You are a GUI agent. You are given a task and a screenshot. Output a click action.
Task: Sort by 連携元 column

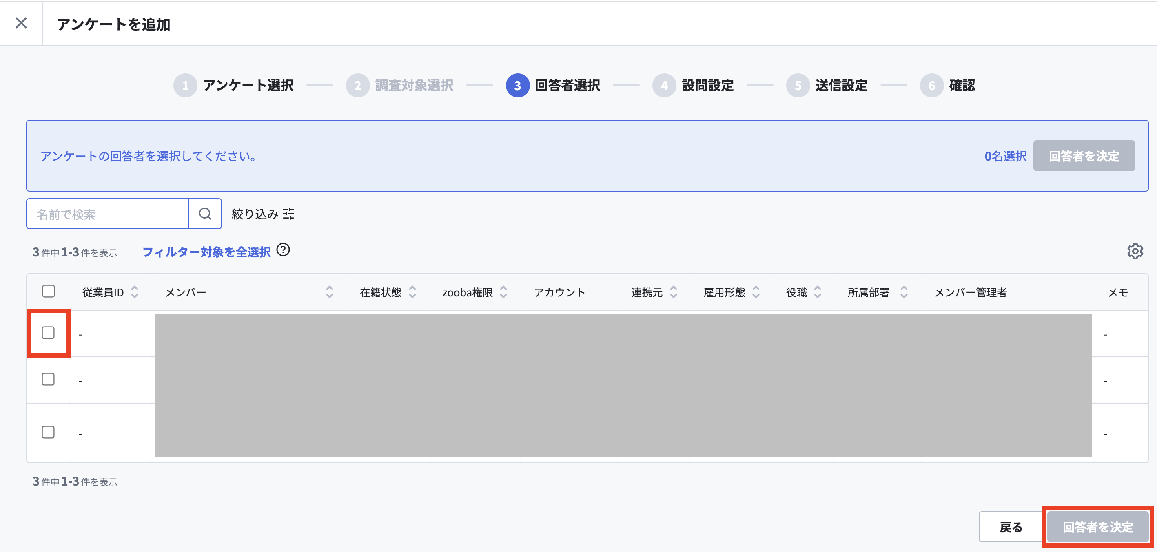[x=673, y=292]
